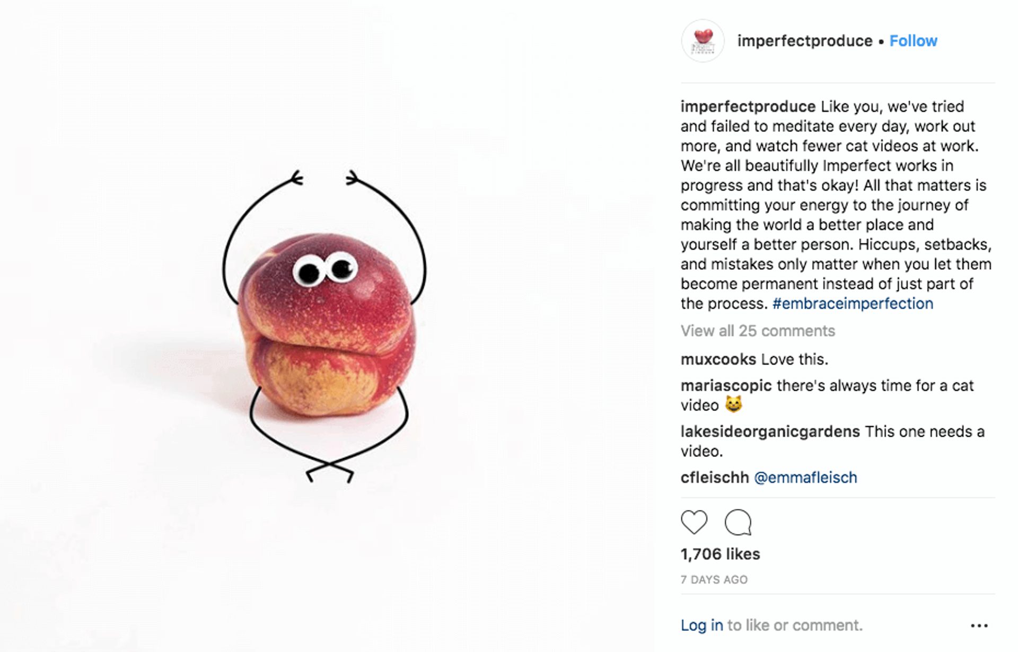Click the 7 DAYS AGO timestamp
Screen dimensions: 1018x652
coord(714,580)
